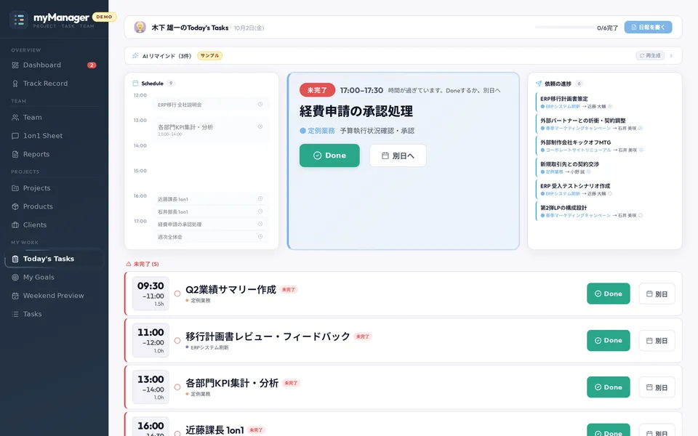This screenshot has width=698, height=436.
Task: Open the Clients briefcase icon
Action: coord(15,225)
